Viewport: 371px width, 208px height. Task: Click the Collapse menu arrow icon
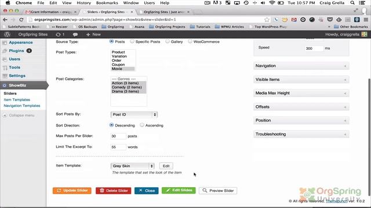tap(5, 116)
